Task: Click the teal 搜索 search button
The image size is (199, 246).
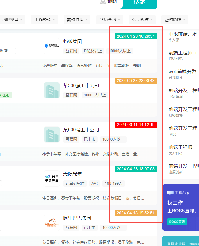Action: [x=140, y=4]
